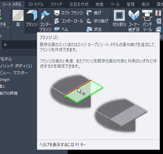Click the 派生 (Derive) tool
The image size is (163, 154).
point(94,29)
